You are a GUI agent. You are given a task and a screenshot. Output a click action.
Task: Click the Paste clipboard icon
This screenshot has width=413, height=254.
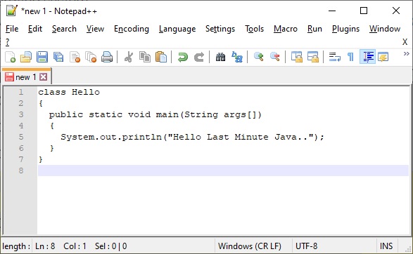click(161, 57)
